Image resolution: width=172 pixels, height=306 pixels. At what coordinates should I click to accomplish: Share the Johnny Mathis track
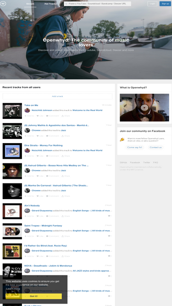click(x=66, y=136)
